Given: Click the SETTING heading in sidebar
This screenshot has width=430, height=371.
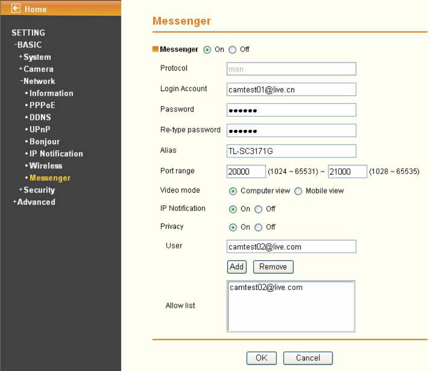Looking at the screenshot, I should click(28, 32).
